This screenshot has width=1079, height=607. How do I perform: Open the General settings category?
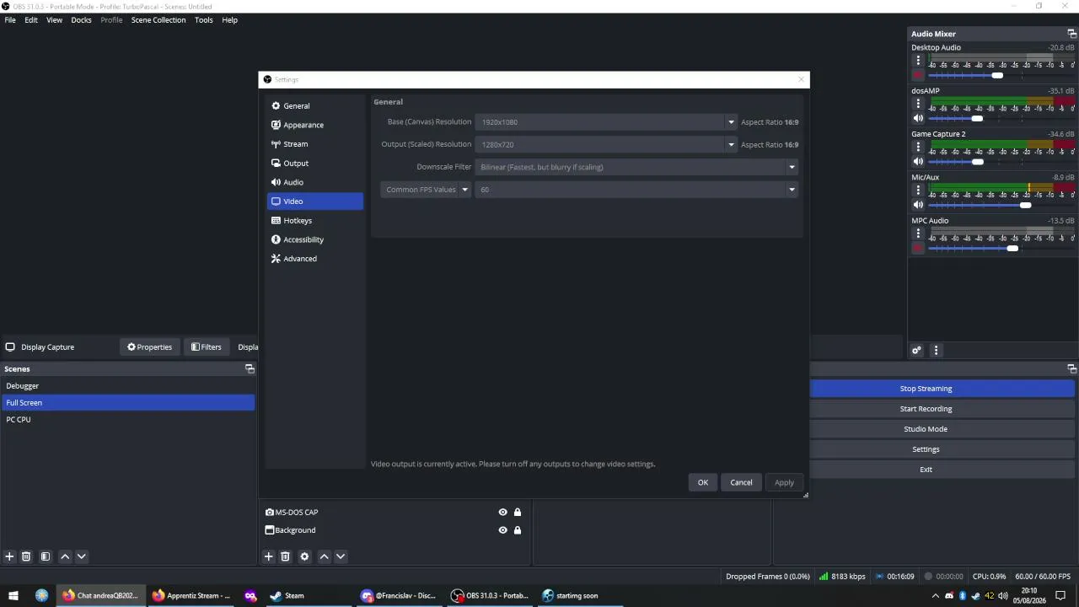[314, 106]
